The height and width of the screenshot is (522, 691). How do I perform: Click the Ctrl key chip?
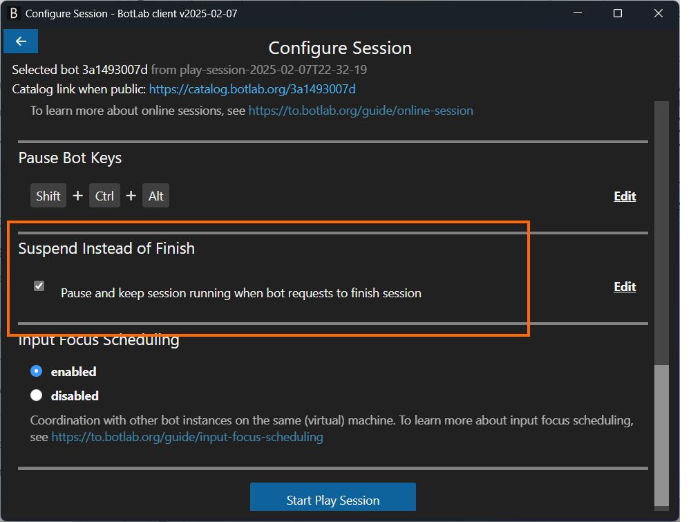tap(104, 196)
